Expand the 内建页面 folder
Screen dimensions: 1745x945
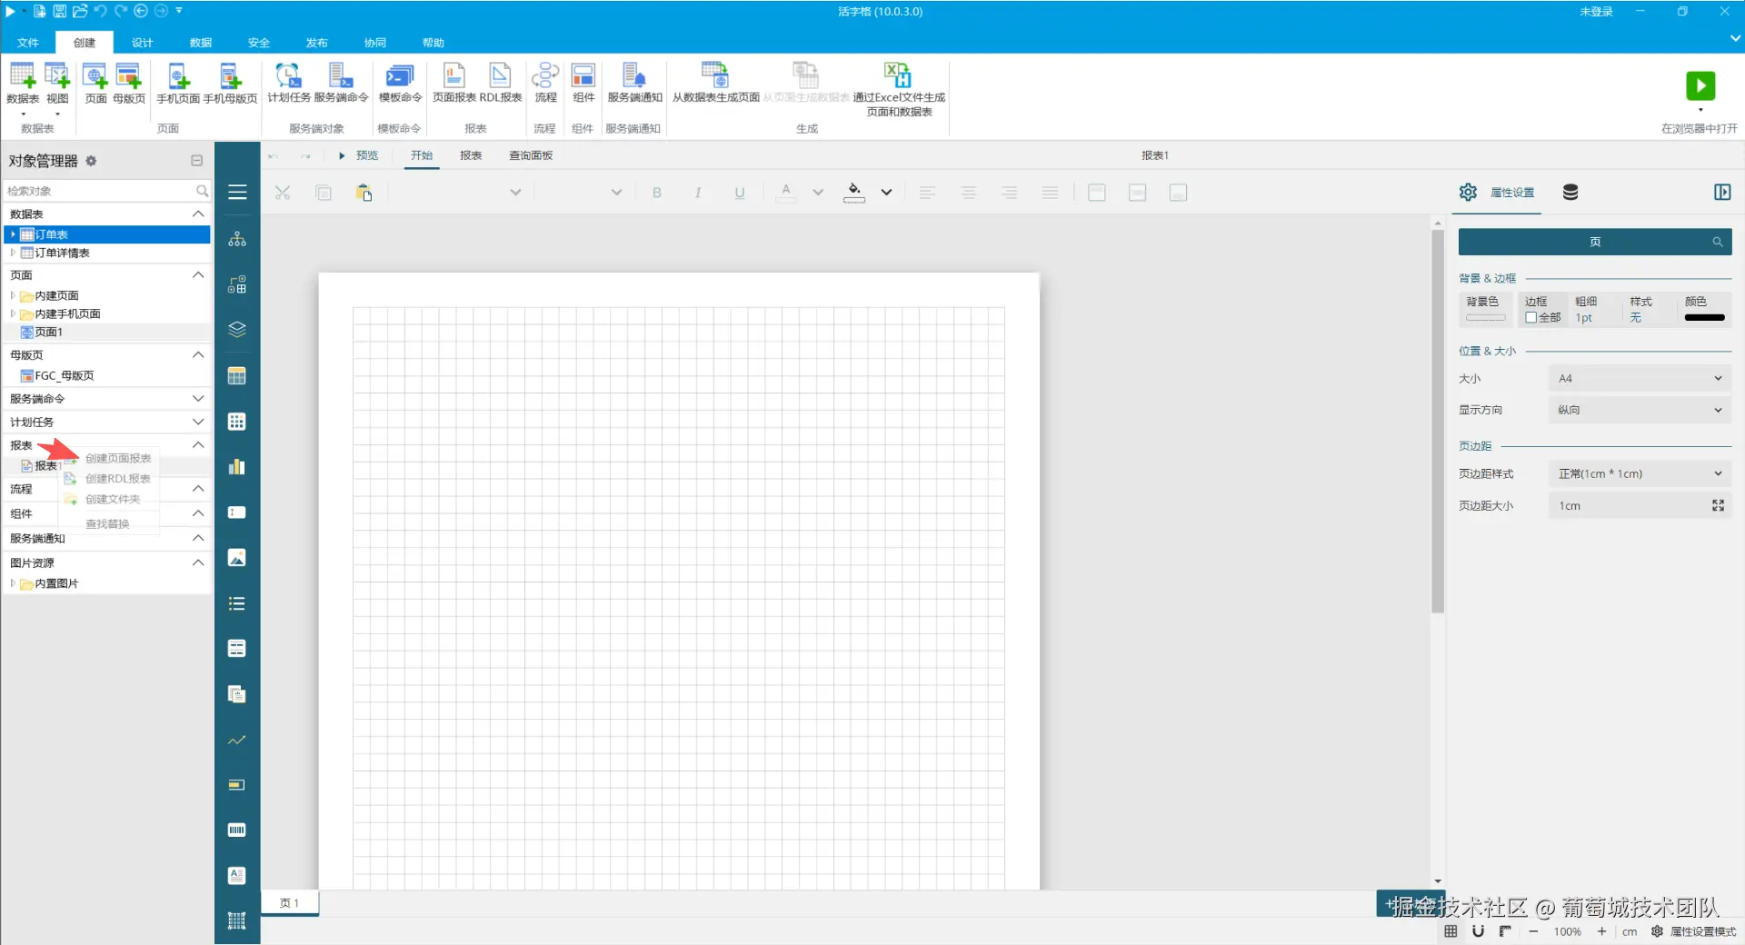click(x=13, y=295)
